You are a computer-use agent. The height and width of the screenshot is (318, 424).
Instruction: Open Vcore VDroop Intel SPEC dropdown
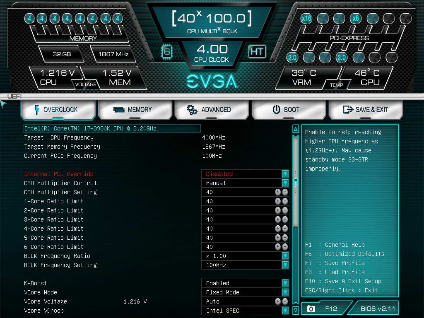click(x=285, y=311)
